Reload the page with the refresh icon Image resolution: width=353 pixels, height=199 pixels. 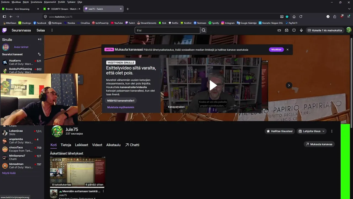click(301, 17)
